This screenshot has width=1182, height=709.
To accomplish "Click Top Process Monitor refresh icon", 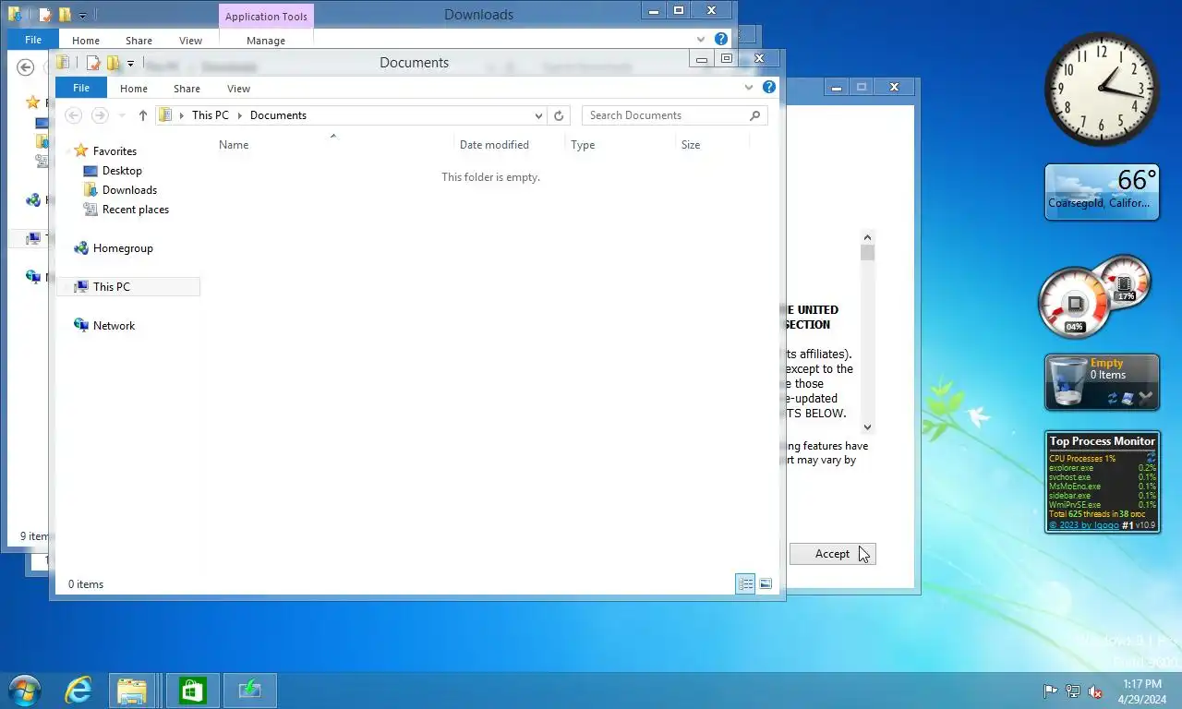I will pyautogui.click(x=1151, y=457).
